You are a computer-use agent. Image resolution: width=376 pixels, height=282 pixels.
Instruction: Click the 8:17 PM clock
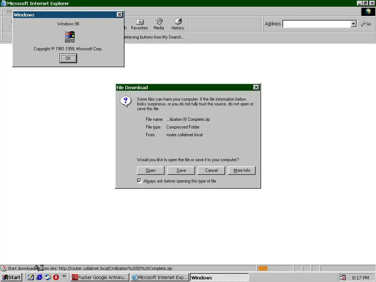click(361, 278)
